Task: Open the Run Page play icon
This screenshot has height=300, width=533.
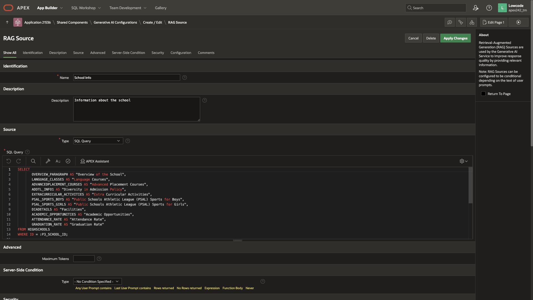Action: (x=518, y=22)
